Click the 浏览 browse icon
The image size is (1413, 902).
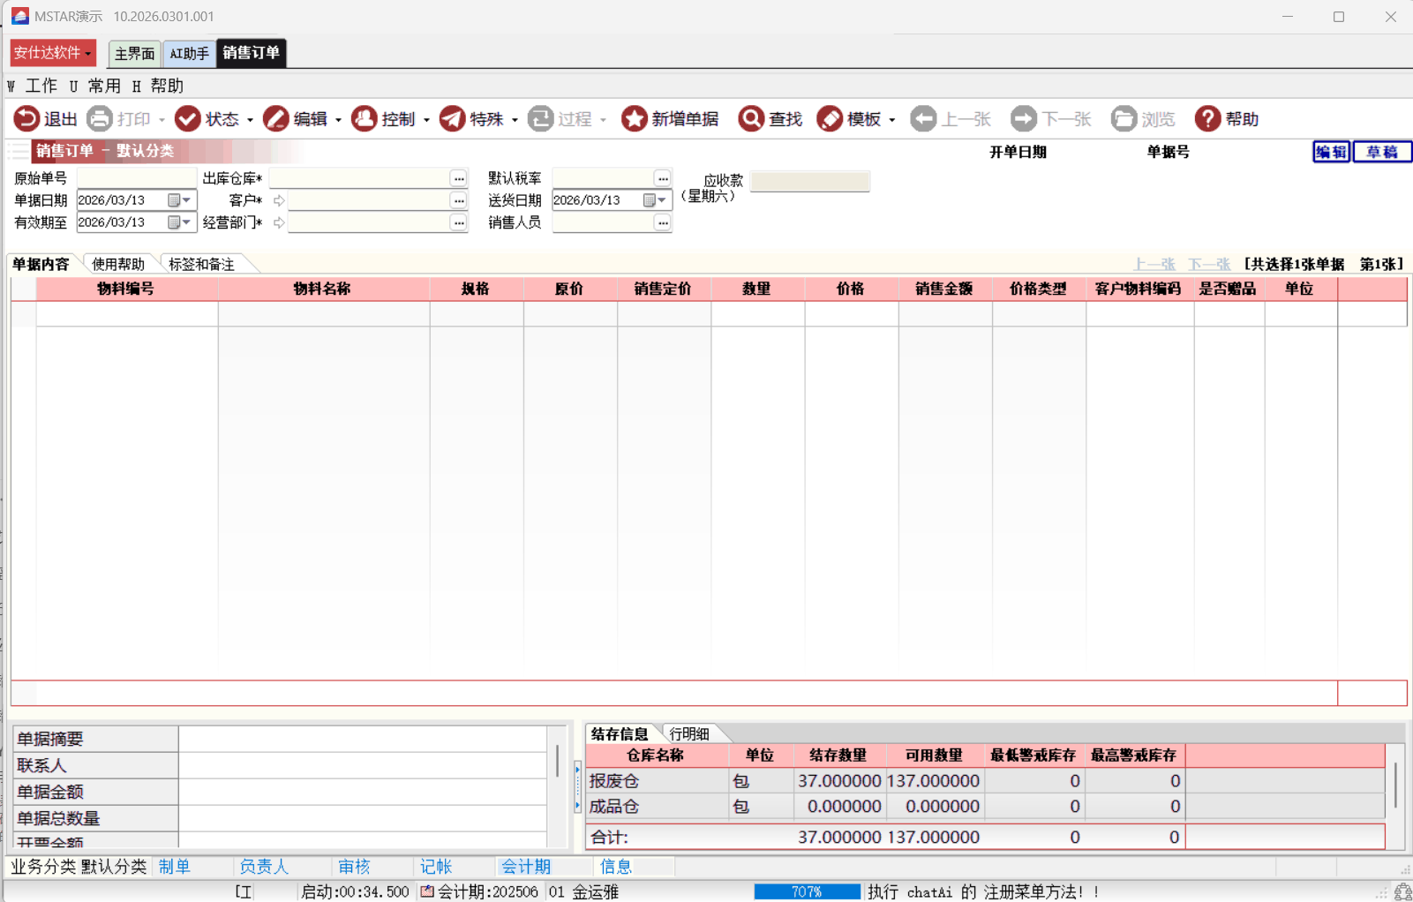[x=1124, y=118]
